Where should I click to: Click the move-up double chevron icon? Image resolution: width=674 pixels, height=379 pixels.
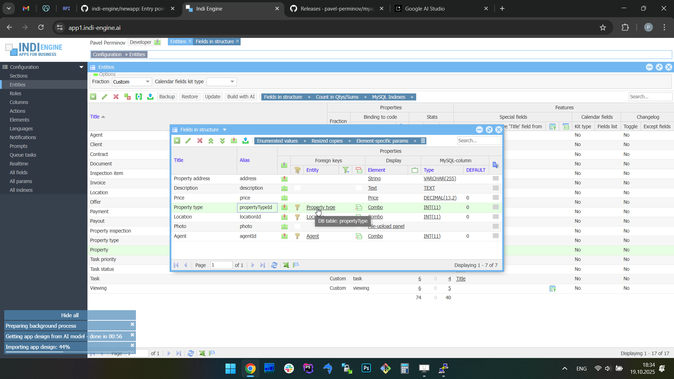[211, 141]
